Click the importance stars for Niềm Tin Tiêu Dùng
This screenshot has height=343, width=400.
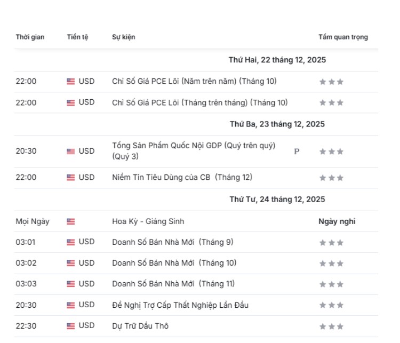(x=331, y=178)
